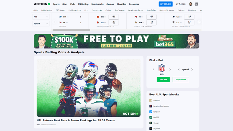Viewport: 233px width, 131px height.
Task: Open How To Bet in sub-navigation
Action: 151,10
